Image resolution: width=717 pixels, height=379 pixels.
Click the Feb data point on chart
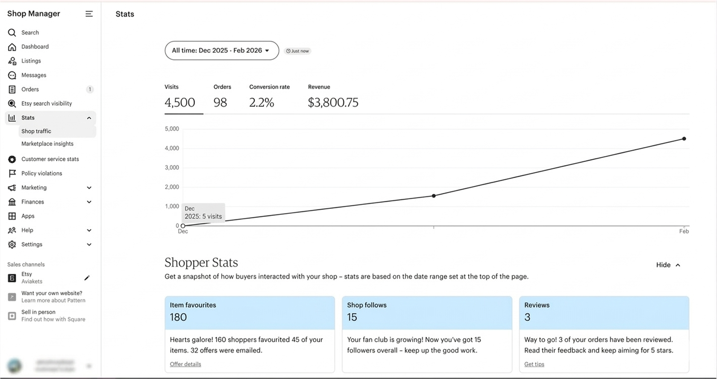coord(684,139)
